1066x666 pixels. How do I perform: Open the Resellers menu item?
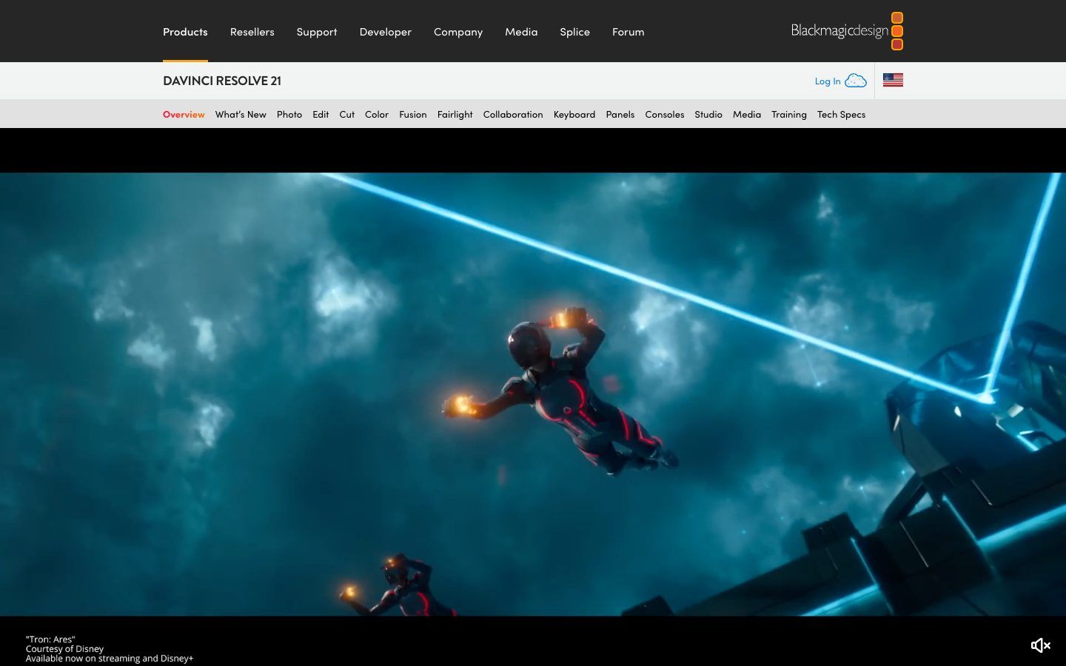(252, 31)
